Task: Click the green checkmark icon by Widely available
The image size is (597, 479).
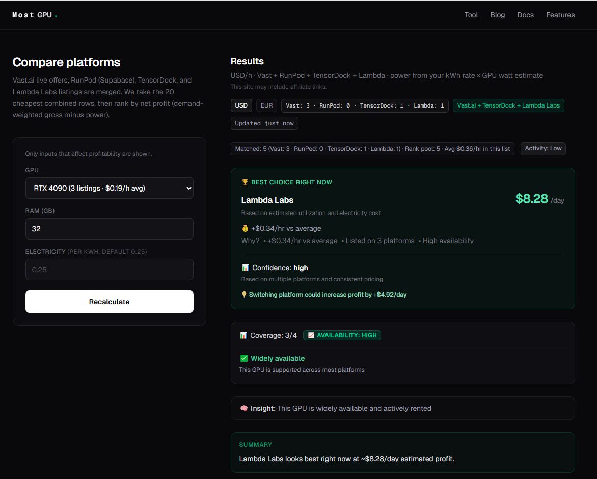Action: (244, 358)
